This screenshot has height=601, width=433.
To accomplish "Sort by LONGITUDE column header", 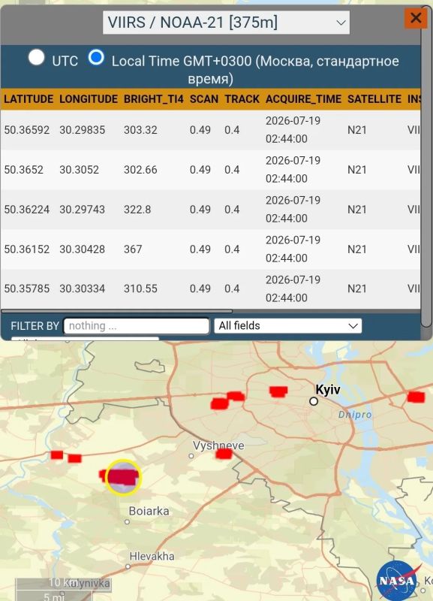I will (89, 99).
